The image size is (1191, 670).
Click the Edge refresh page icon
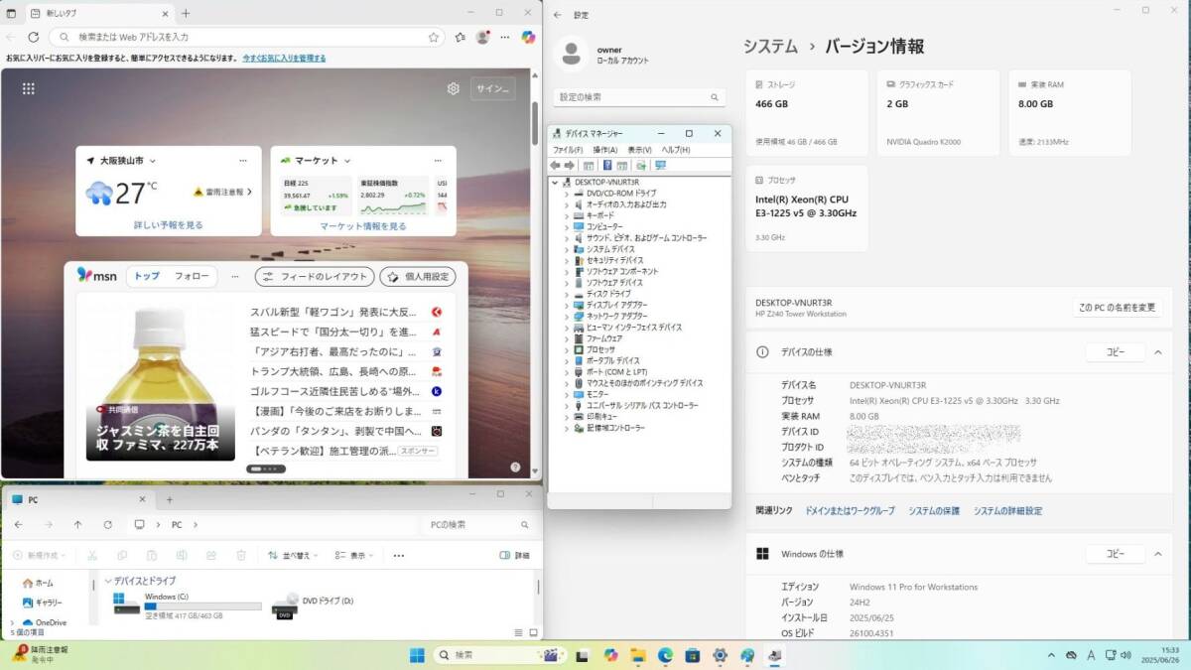coord(34,37)
